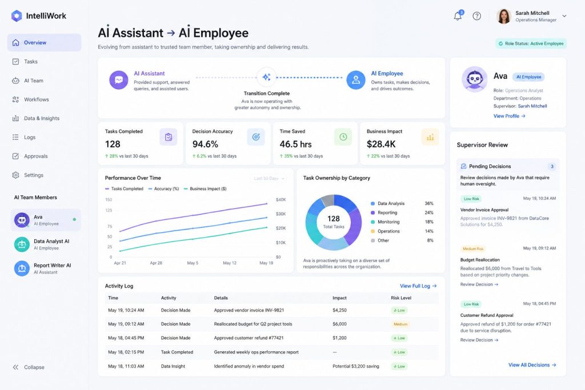
Task: Open View Full Log link
Action: tap(418, 286)
